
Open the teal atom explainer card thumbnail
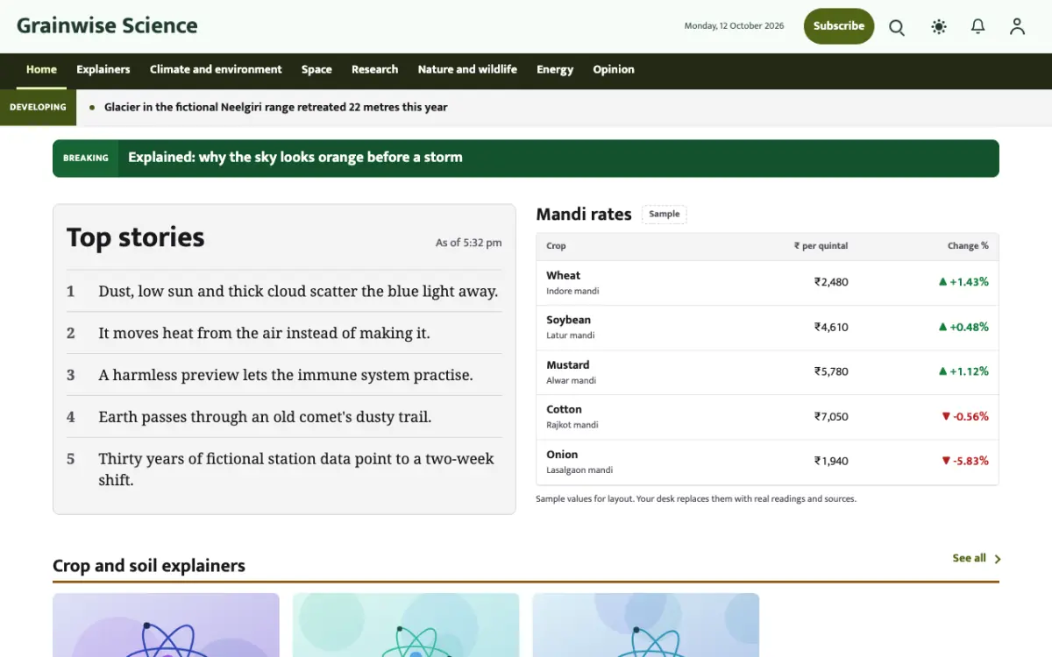pyautogui.click(x=406, y=625)
